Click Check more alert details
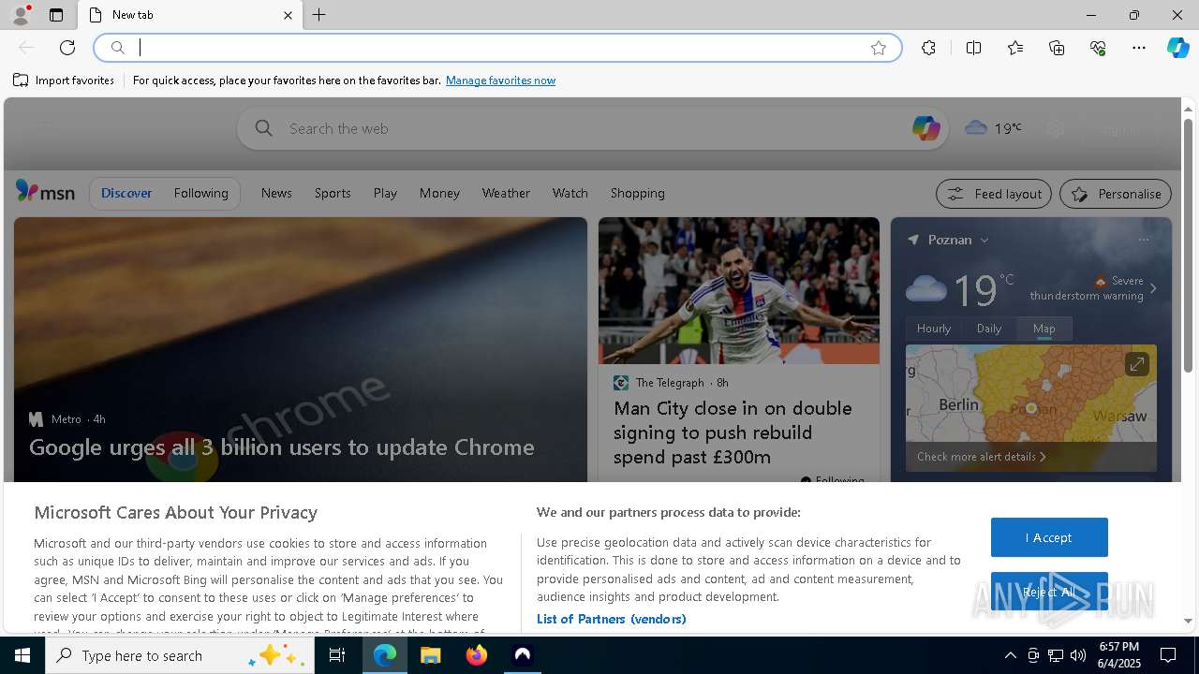This screenshot has width=1199, height=674. click(981, 457)
